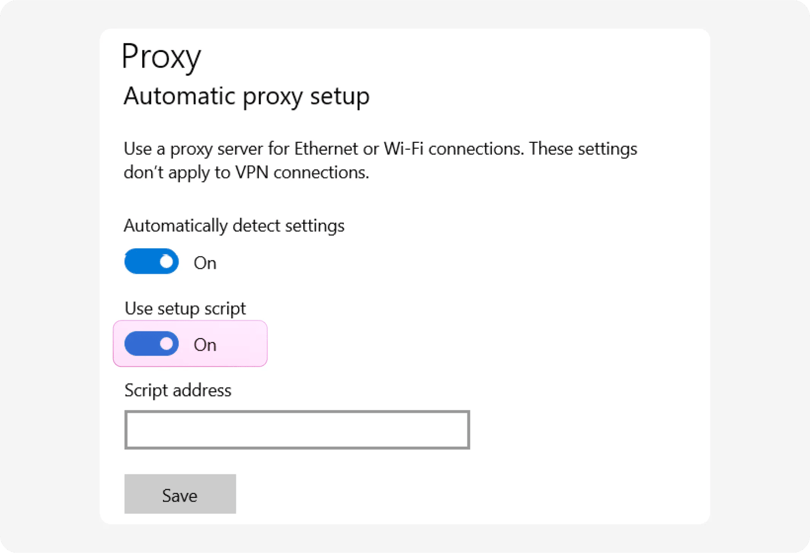Screen dimensions: 810x553
Task: Click the Proxy page title
Action: tap(161, 57)
